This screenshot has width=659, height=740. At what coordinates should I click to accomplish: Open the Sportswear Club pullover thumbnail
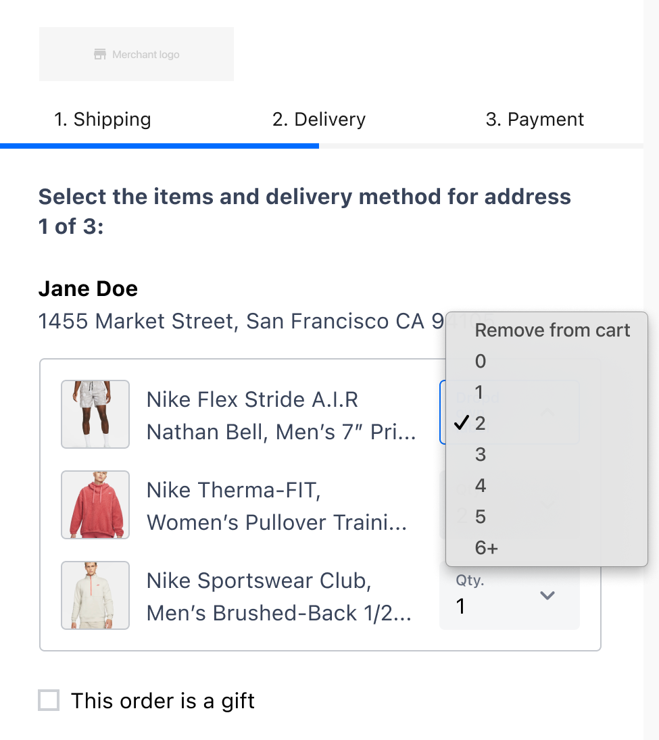(95, 595)
